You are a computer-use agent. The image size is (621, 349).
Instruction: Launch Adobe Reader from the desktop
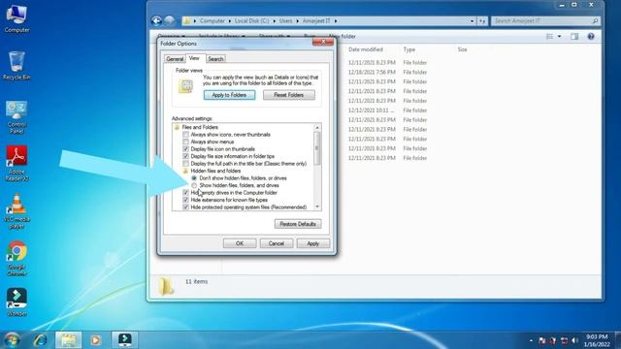pyautogui.click(x=16, y=164)
